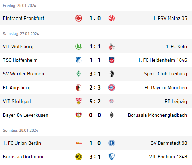The width and height of the screenshot is (192, 165).
Task: Open the TSG Hoffenheim blue crest
Action: coord(79,60)
